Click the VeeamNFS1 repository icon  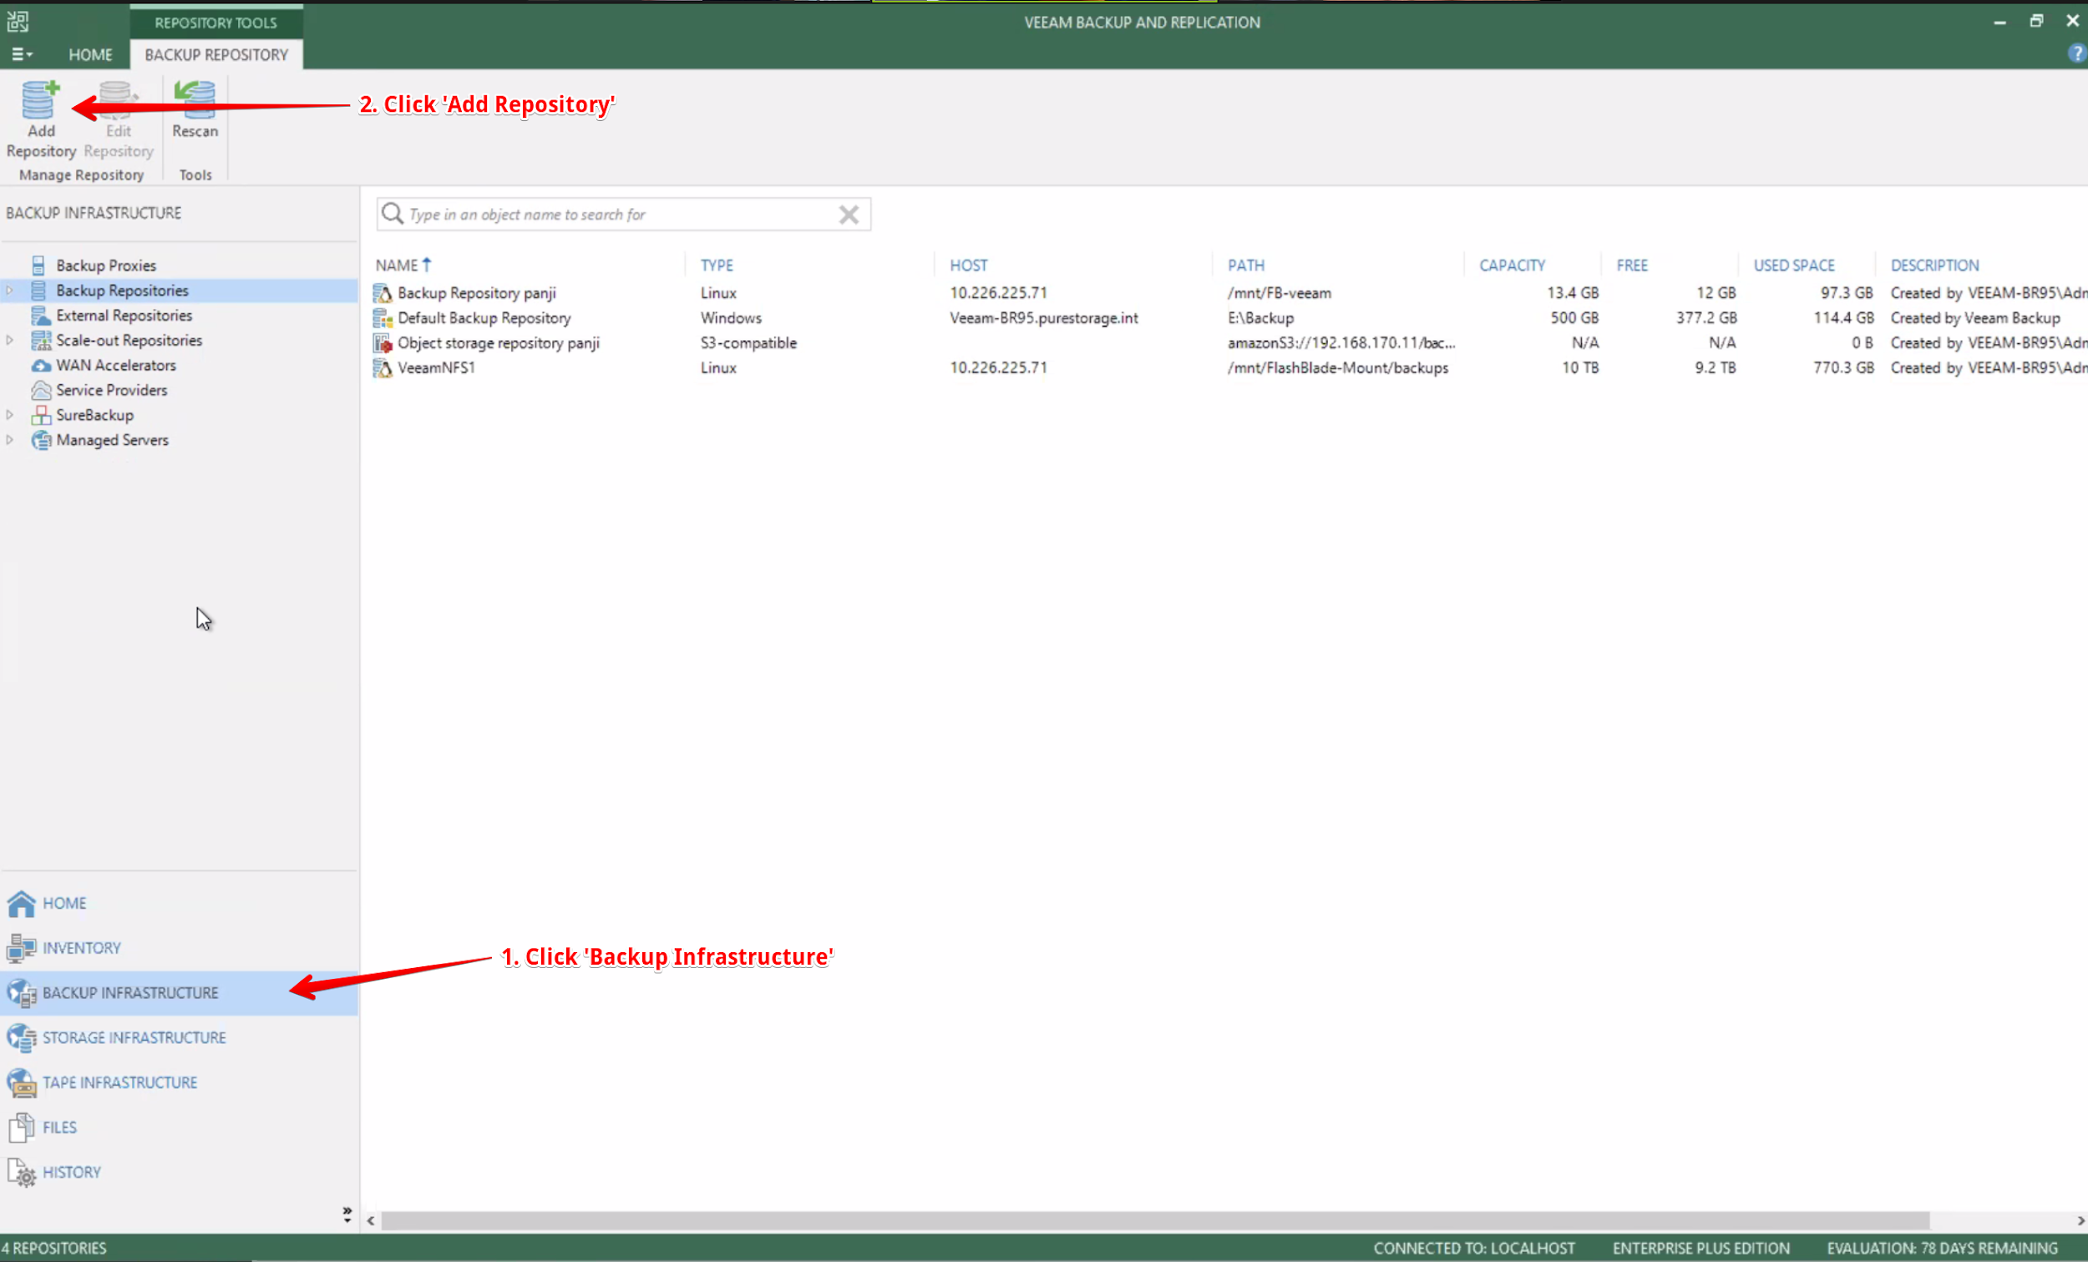(x=383, y=368)
